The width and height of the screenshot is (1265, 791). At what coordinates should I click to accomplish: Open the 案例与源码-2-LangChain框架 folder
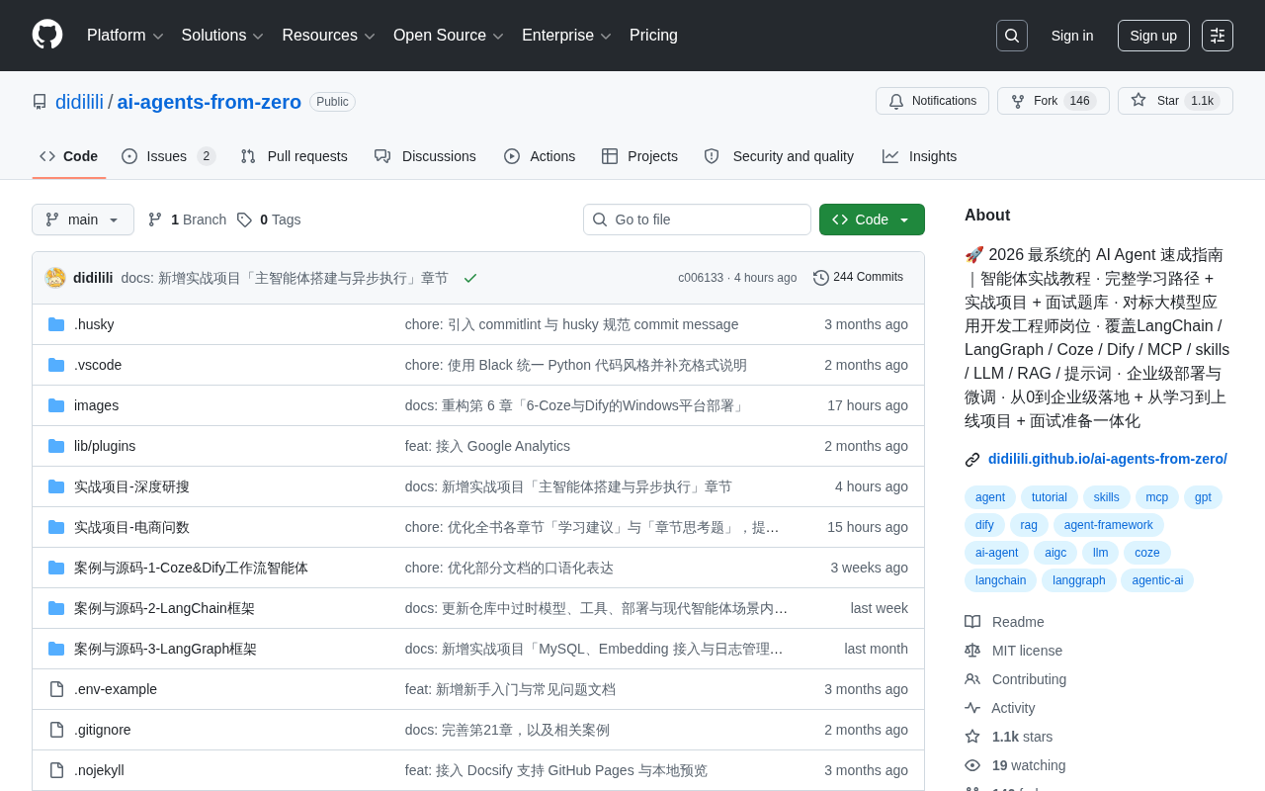164,608
